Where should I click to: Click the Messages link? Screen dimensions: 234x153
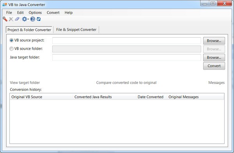[x=216, y=83]
